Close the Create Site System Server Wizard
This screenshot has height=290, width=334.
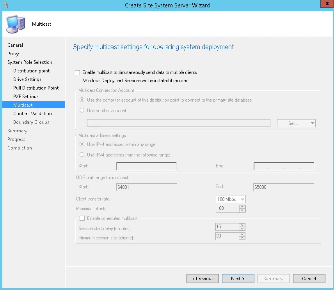(x=327, y=4)
